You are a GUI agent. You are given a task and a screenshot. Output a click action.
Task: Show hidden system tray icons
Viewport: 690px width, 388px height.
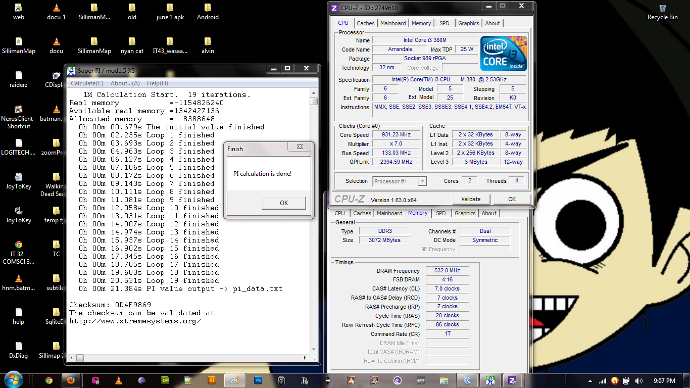590,381
